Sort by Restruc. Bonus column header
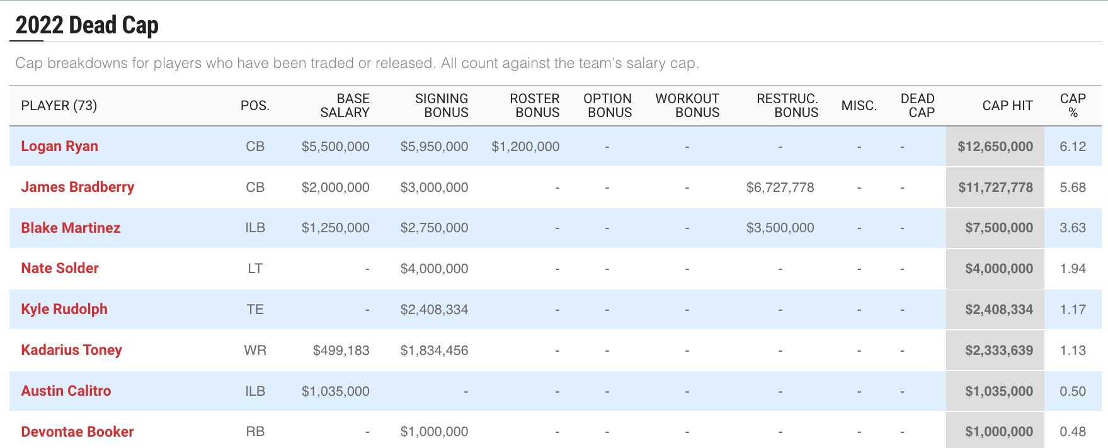The height and width of the screenshot is (448, 1108). click(787, 106)
